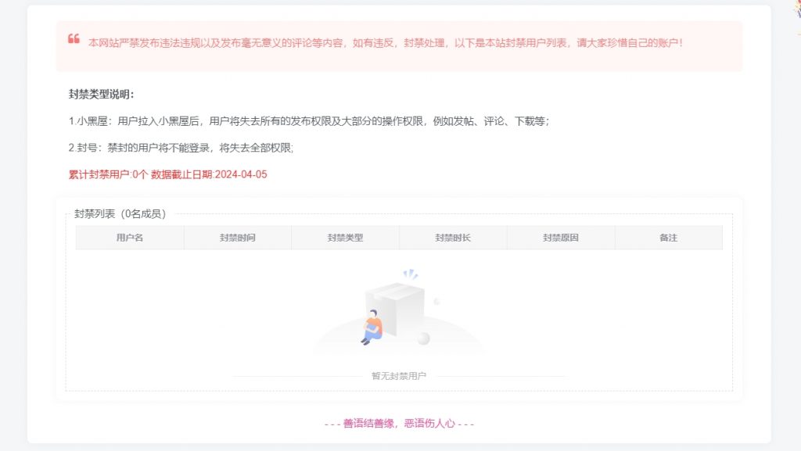This screenshot has height=451, width=801.
Task: Click the red quotation mark icon
Action: pyautogui.click(x=74, y=39)
